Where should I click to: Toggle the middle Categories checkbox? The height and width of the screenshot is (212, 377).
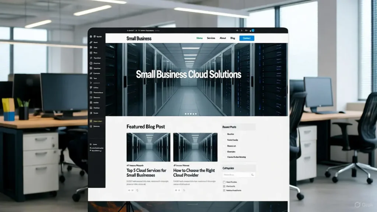pyautogui.click(x=224, y=186)
